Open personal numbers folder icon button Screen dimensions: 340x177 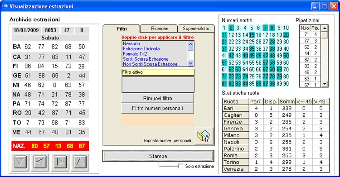[x=204, y=136]
